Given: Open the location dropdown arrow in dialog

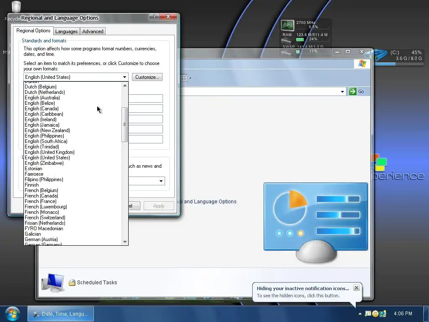Looking at the screenshot, I should [x=161, y=181].
